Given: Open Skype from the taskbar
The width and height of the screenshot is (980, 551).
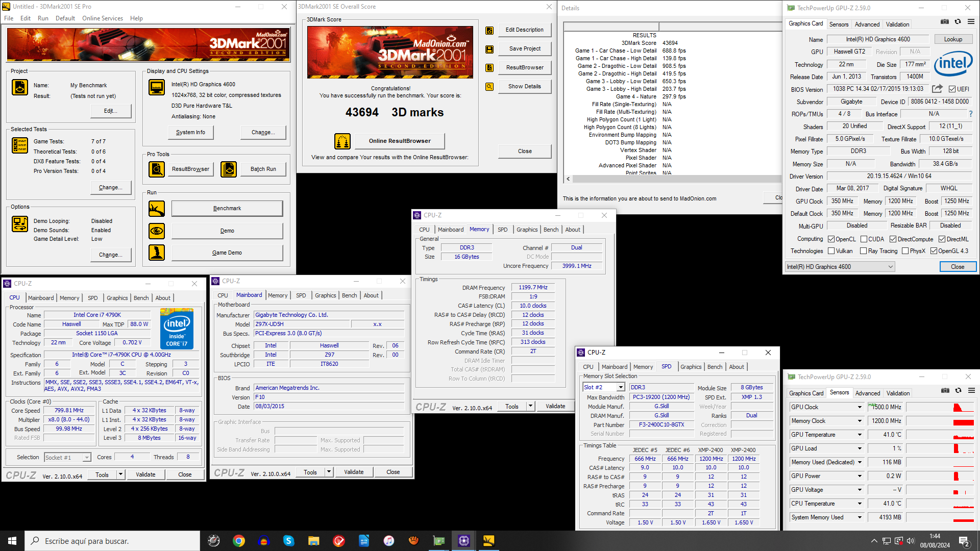Looking at the screenshot, I should [288, 541].
